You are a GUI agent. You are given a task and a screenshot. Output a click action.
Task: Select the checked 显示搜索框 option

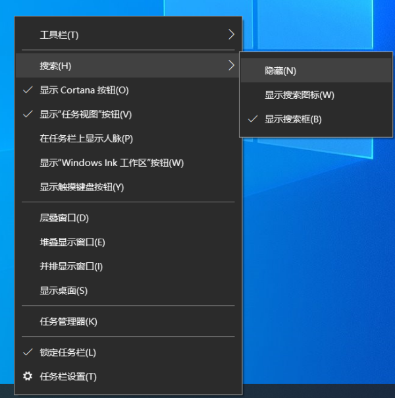[293, 119]
